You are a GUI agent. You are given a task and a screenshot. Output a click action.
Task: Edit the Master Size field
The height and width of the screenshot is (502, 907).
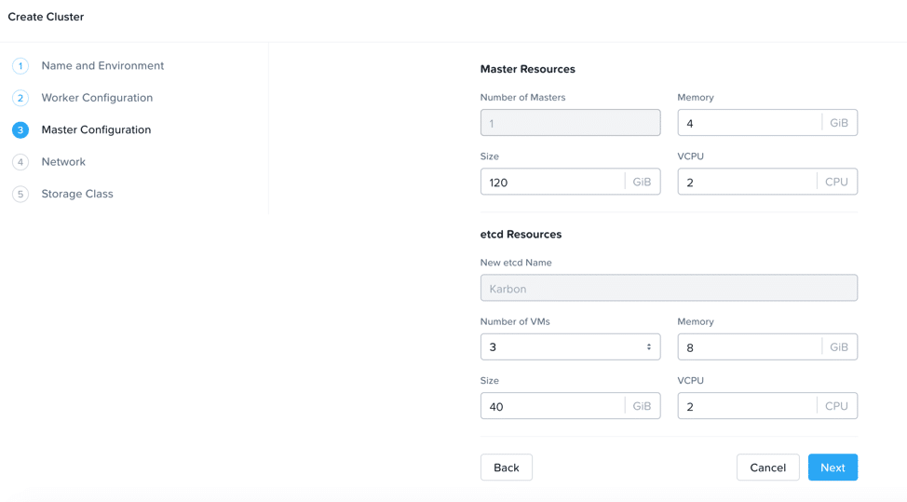pos(551,183)
